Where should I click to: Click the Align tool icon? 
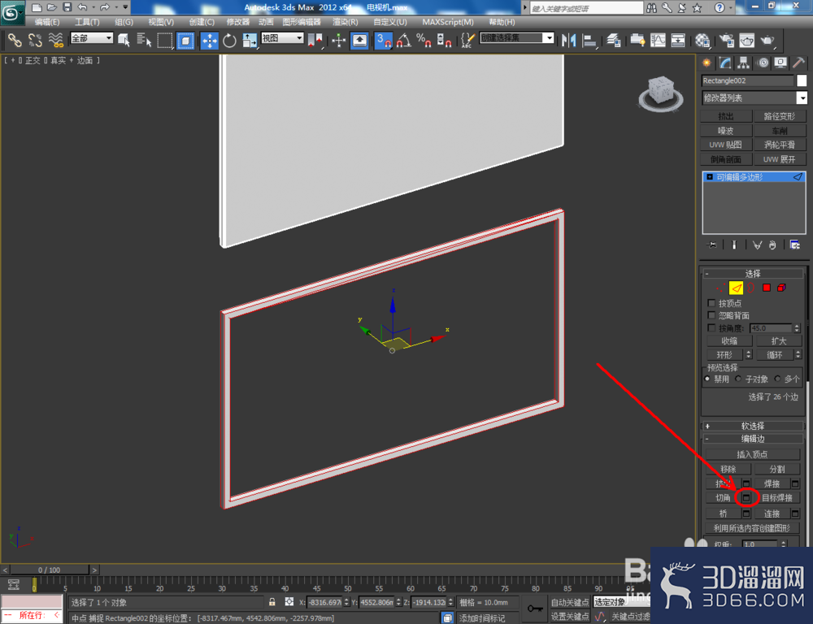pyautogui.click(x=589, y=40)
